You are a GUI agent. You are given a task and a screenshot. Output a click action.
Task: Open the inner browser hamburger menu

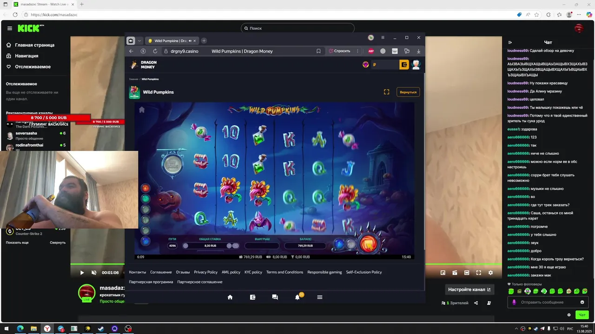coord(383,38)
